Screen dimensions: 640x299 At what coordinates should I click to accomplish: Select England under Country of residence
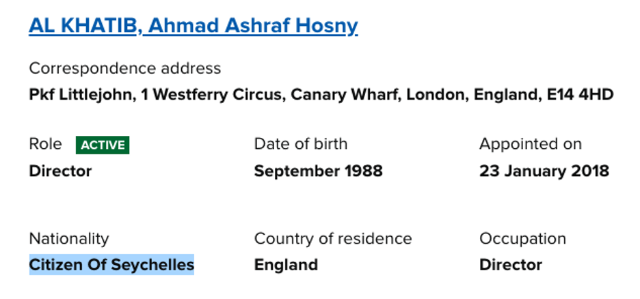[x=286, y=264]
